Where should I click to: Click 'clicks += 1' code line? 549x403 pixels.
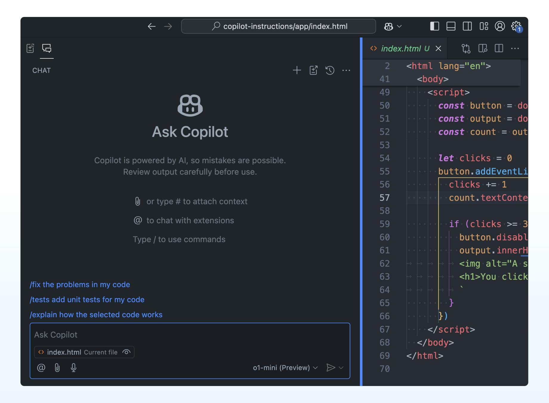[x=478, y=185]
